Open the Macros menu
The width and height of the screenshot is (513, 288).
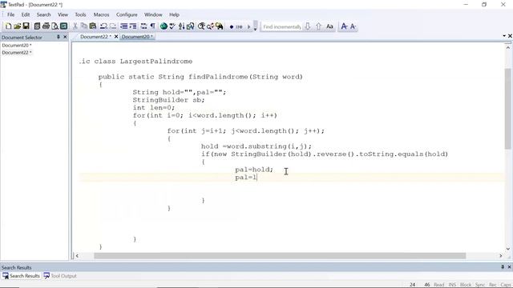pyautogui.click(x=102, y=14)
